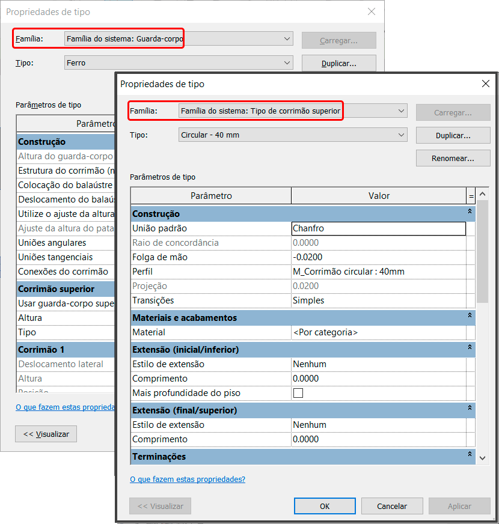The image size is (499, 524).
Task: Click the Duplicar button in front dialog
Action: (444, 135)
